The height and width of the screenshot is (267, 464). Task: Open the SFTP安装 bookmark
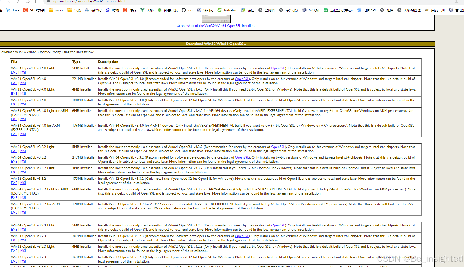coord(34,10)
